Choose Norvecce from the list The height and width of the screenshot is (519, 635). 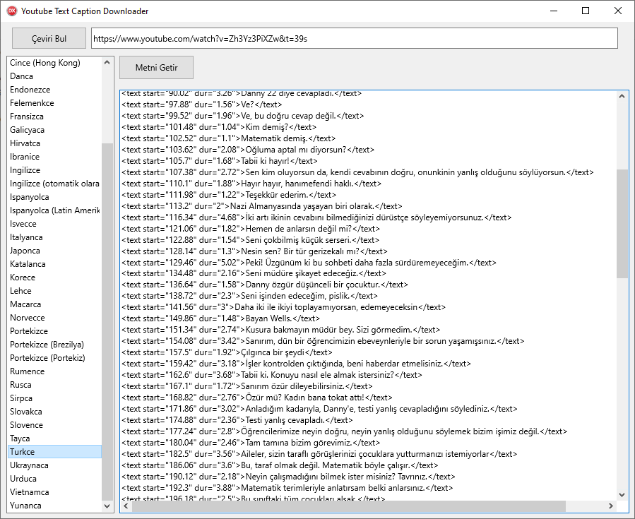coord(54,317)
